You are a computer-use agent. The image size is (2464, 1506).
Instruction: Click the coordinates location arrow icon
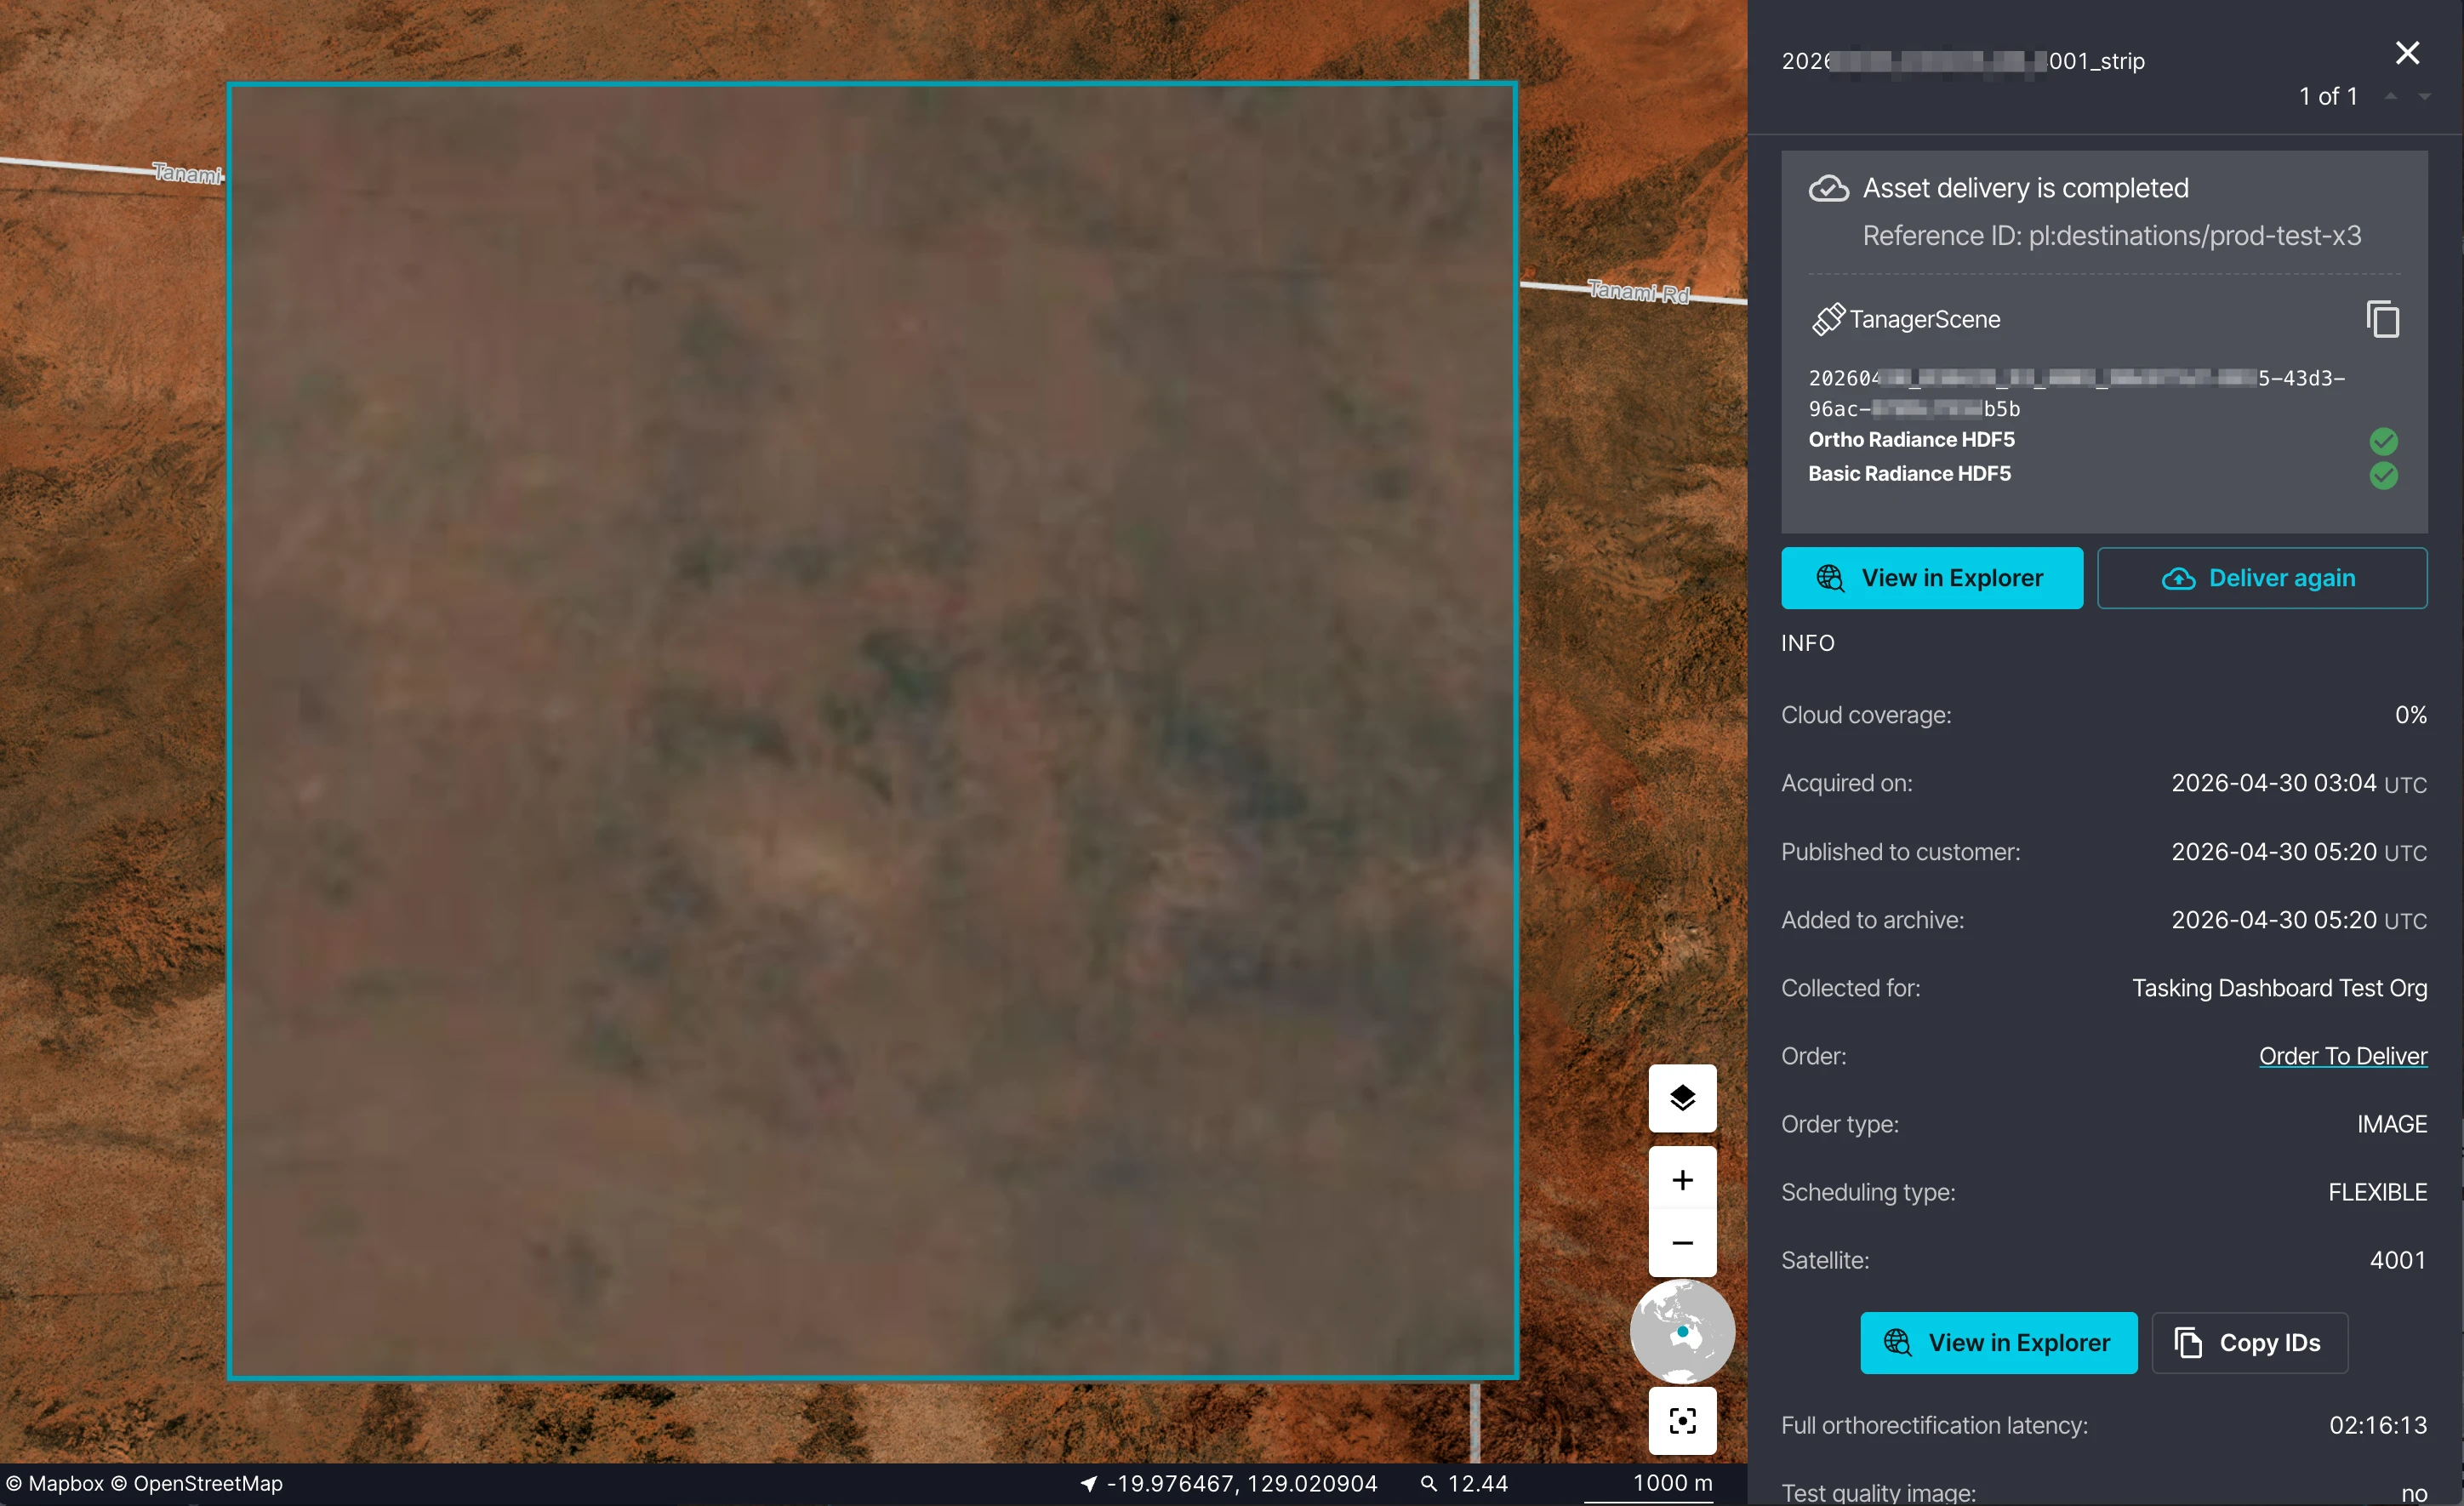click(1089, 1483)
